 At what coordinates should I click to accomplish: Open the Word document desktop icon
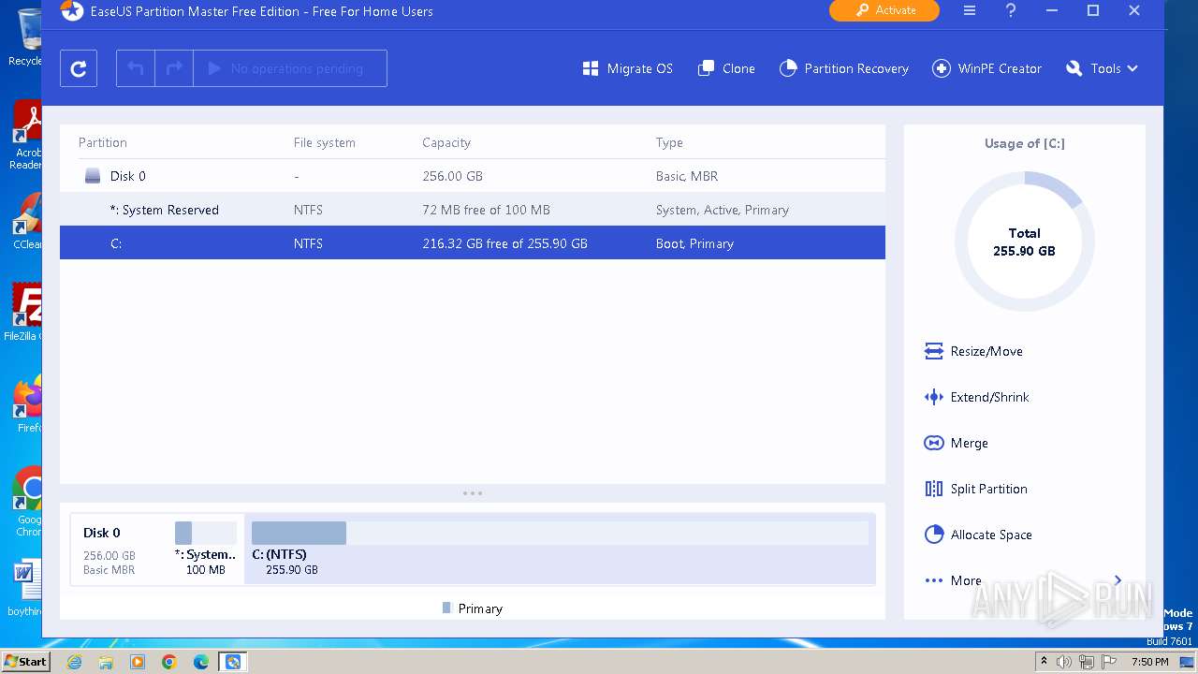pyautogui.click(x=25, y=588)
